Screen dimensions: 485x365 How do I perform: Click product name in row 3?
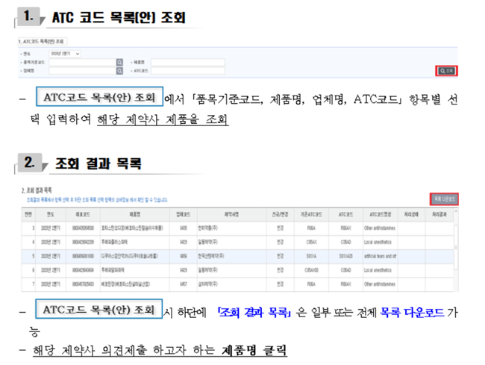click(x=132, y=228)
